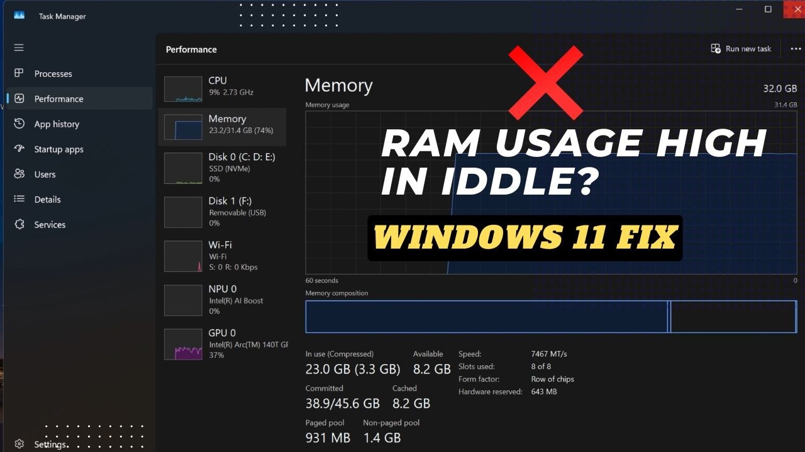Click the Run new task icon
This screenshot has height=452, width=805.
(x=716, y=48)
